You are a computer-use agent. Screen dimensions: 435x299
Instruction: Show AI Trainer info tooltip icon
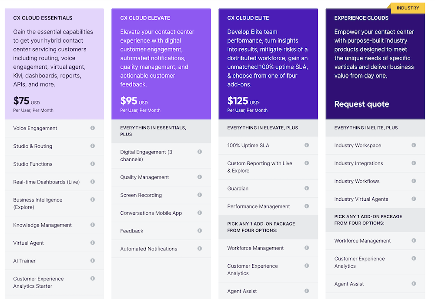(x=93, y=260)
